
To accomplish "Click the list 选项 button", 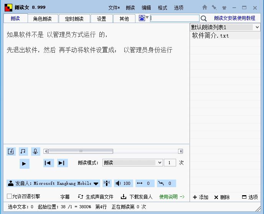I will (250, 197).
